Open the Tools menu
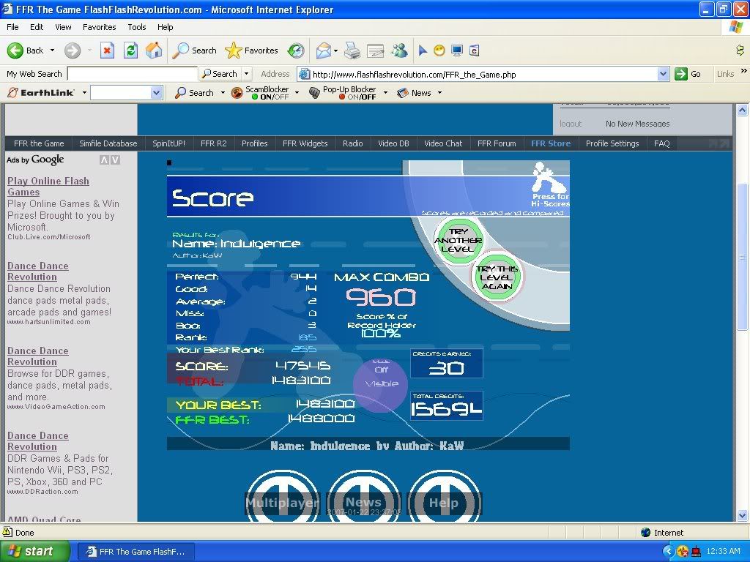This screenshot has width=750, height=562. pos(137,27)
